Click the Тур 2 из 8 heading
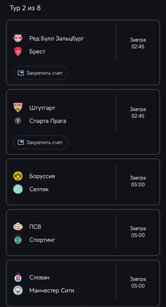This screenshot has width=166, height=307. pos(25,8)
